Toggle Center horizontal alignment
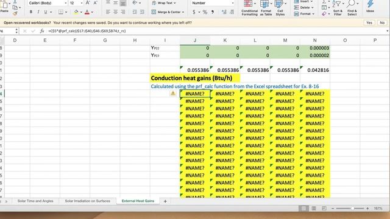 click(x=115, y=12)
